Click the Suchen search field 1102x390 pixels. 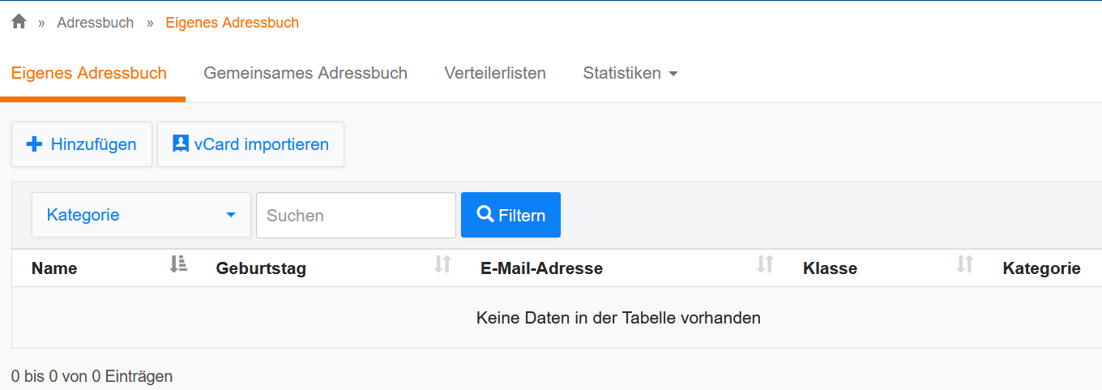tap(356, 216)
